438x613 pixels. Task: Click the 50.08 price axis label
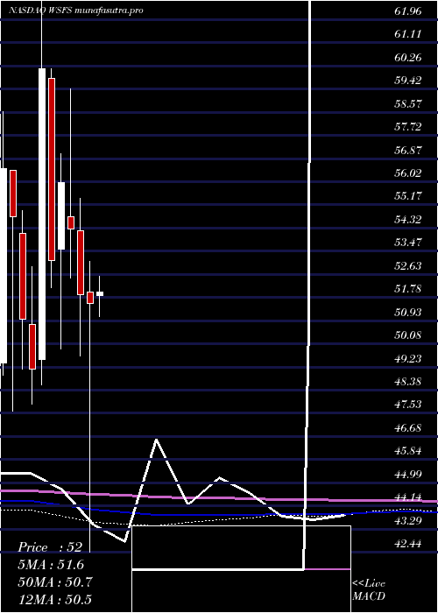[x=408, y=335]
